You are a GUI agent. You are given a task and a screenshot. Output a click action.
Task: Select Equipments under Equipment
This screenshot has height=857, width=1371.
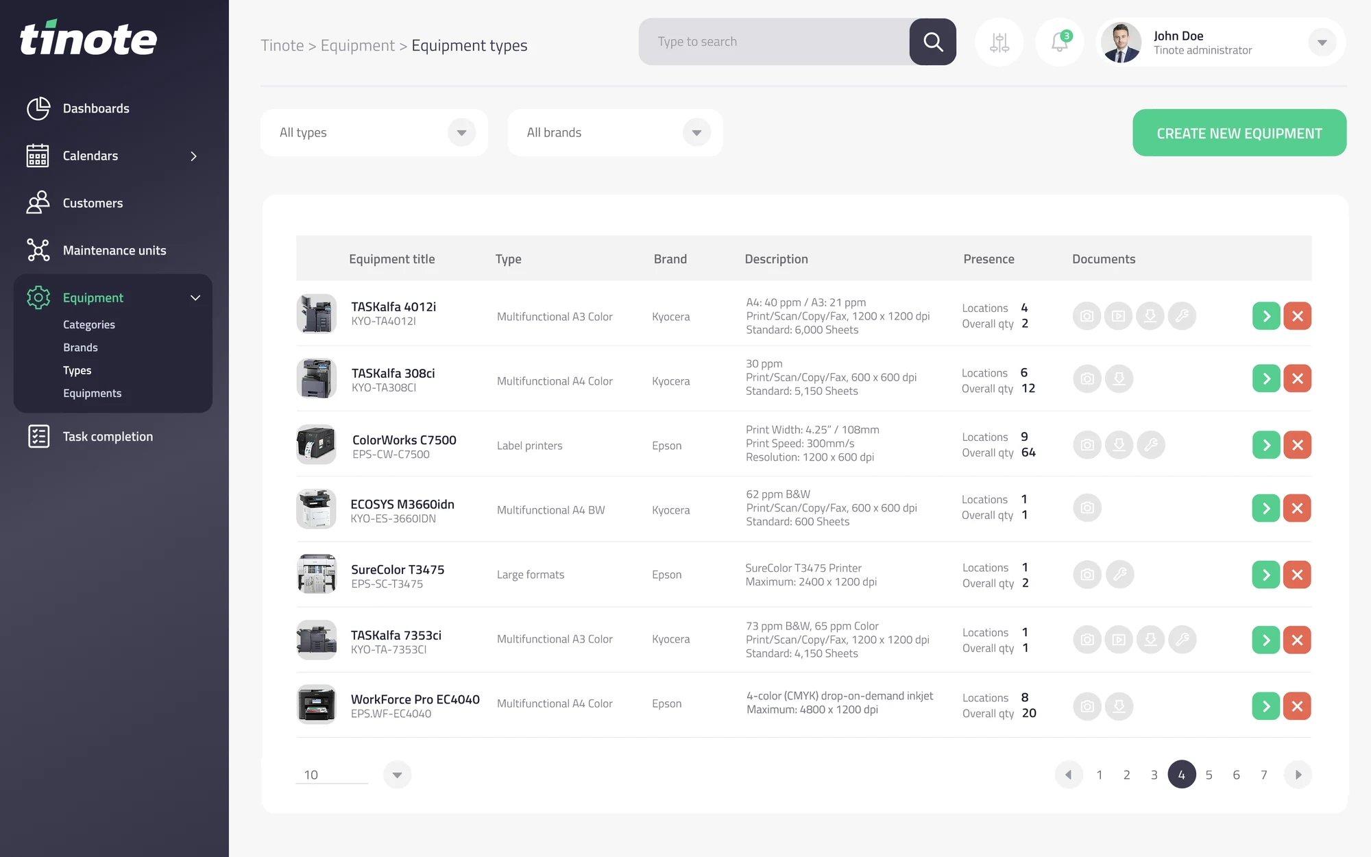pos(92,393)
